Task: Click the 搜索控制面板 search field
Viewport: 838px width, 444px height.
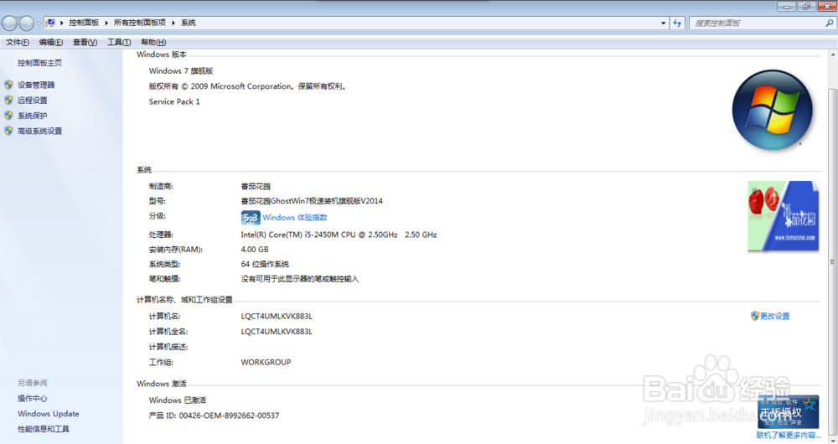Action: point(756,23)
